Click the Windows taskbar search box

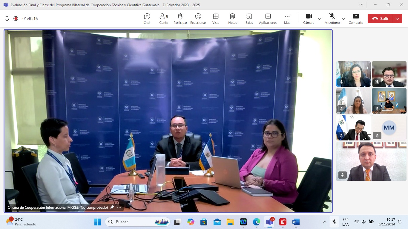coord(137,222)
